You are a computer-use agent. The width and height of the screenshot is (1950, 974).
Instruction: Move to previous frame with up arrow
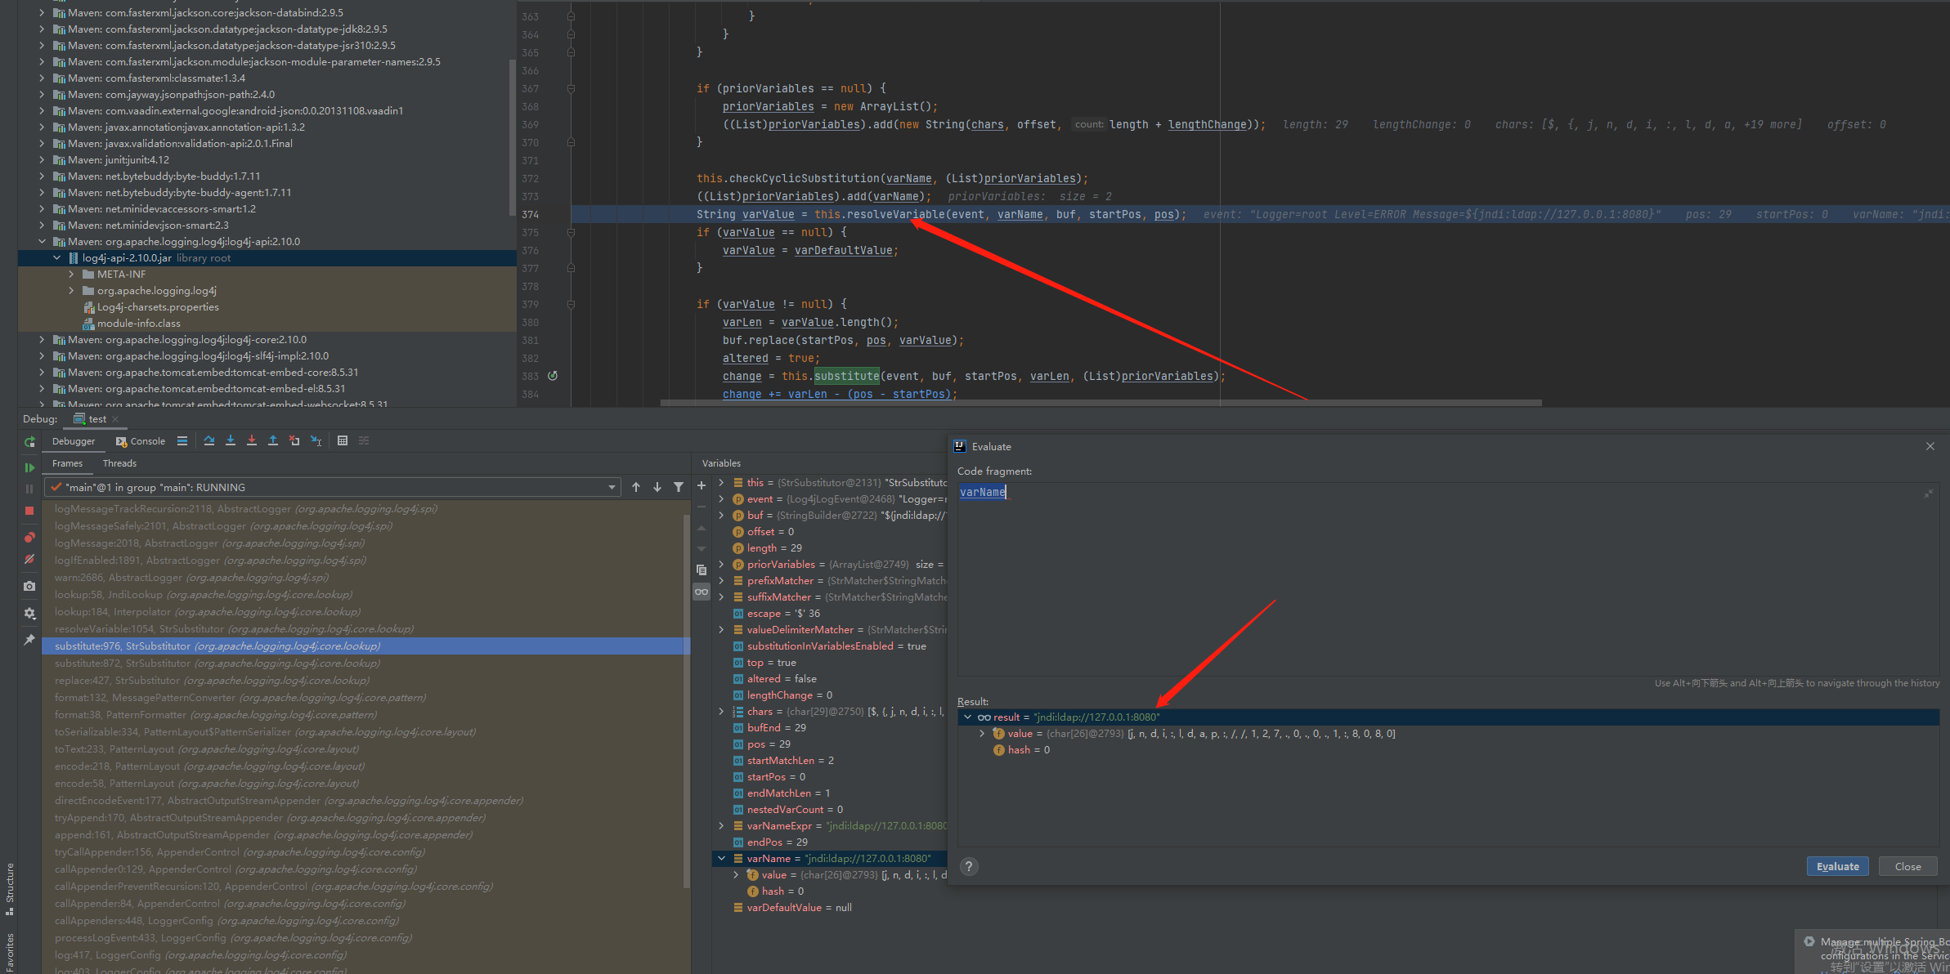click(x=636, y=487)
